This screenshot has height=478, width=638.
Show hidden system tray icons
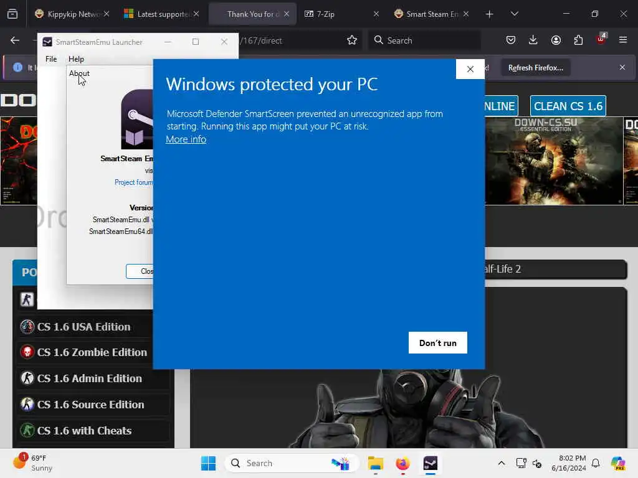coord(502,463)
